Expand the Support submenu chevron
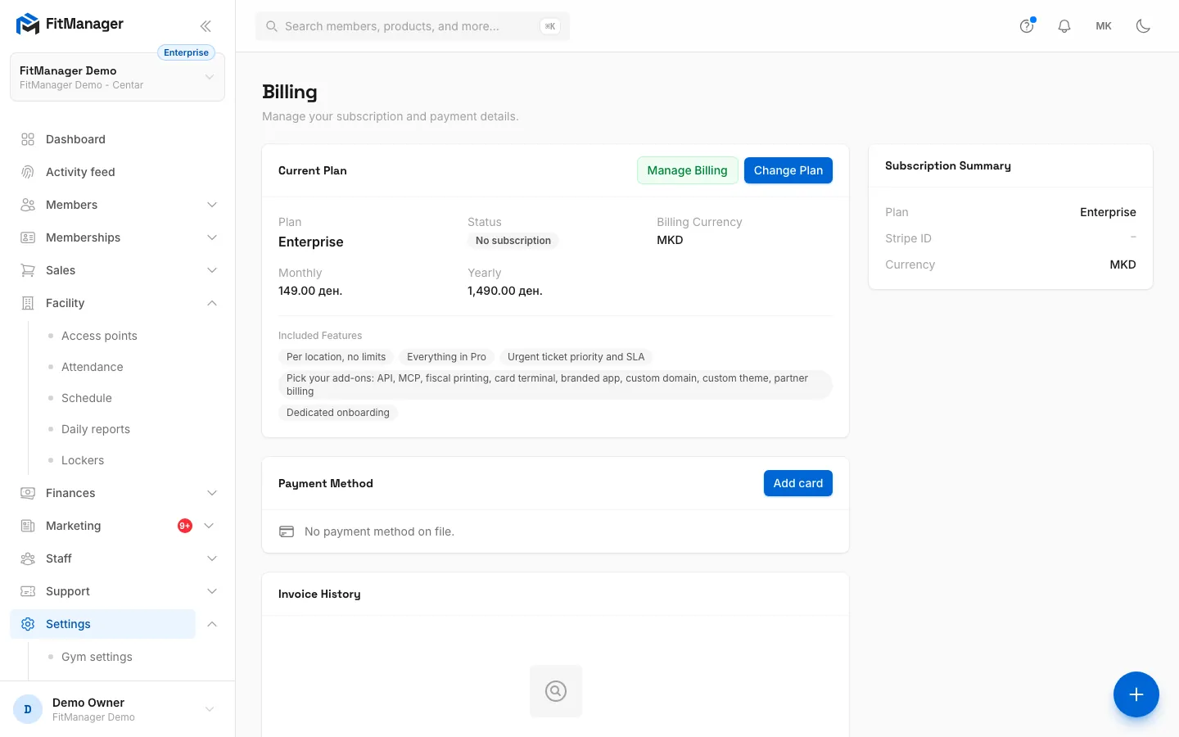 pos(212,591)
